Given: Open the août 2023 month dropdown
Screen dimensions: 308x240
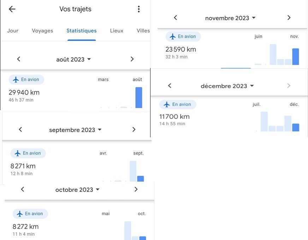Looking at the screenshot, I should coord(73,59).
